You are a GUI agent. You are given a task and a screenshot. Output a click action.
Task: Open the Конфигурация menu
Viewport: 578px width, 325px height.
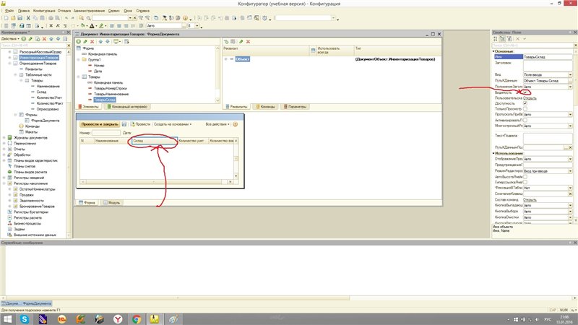tap(43, 11)
